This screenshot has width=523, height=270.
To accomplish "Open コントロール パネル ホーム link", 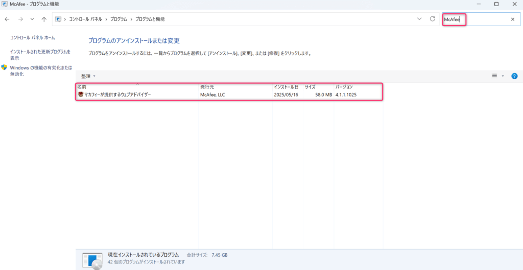I will point(32,38).
